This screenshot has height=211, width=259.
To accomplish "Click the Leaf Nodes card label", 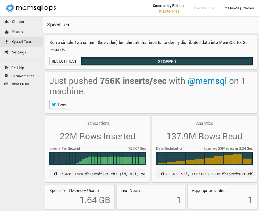I will [x=131, y=190].
